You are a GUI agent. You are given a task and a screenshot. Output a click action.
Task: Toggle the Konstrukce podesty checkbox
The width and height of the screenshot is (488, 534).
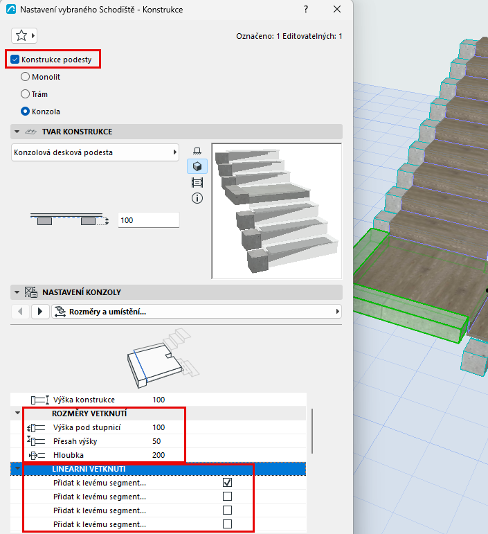pos(15,60)
